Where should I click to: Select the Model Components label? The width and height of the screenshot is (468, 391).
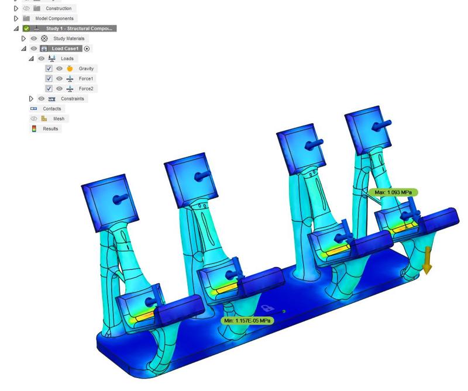54,19
